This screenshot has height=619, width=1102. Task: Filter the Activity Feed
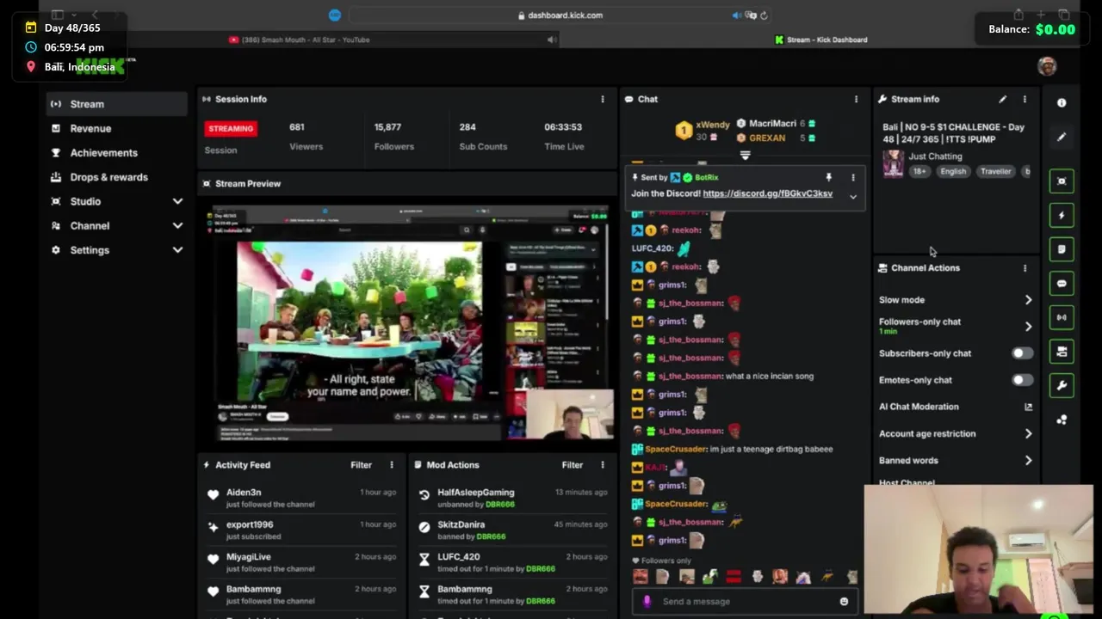click(x=361, y=465)
